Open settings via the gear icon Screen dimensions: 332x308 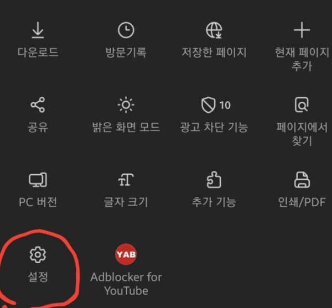click(38, 255)
